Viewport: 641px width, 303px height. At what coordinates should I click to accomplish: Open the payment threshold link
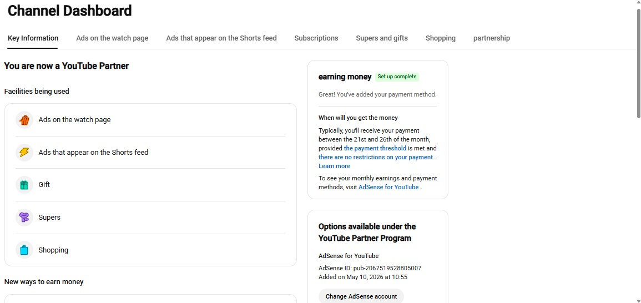coord(375,148)
